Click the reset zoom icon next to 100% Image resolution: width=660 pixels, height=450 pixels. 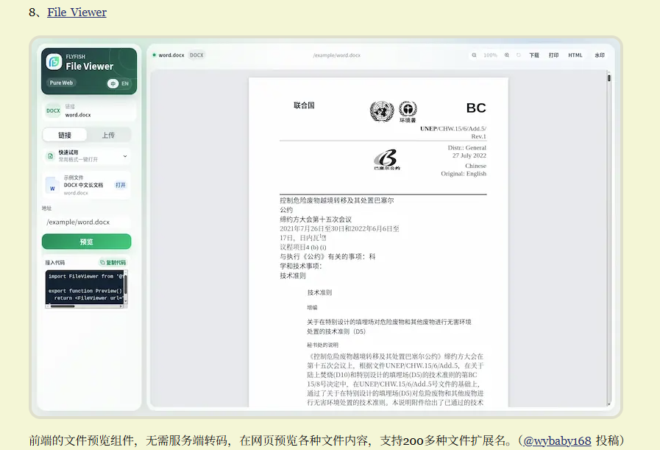pyautogui.click(x=519, y=55)
